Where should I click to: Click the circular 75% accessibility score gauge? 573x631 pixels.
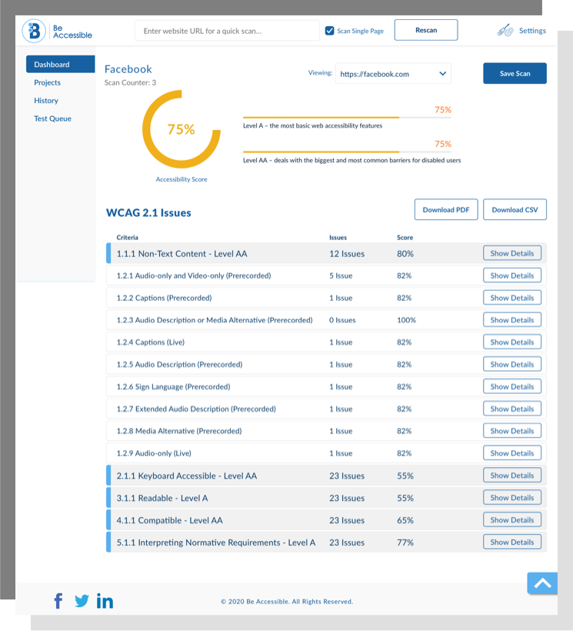(x=182, y=129)
